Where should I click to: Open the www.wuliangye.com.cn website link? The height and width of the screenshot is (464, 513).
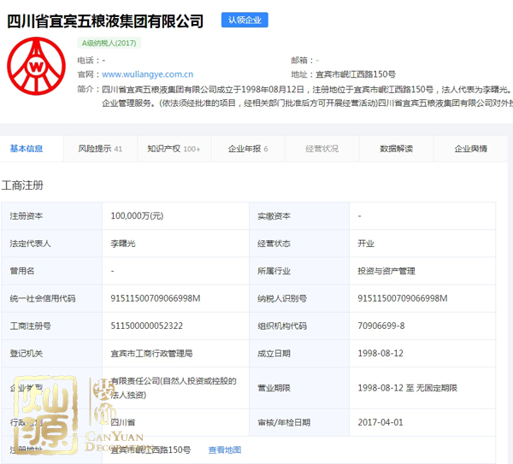[x=148, y=74]
